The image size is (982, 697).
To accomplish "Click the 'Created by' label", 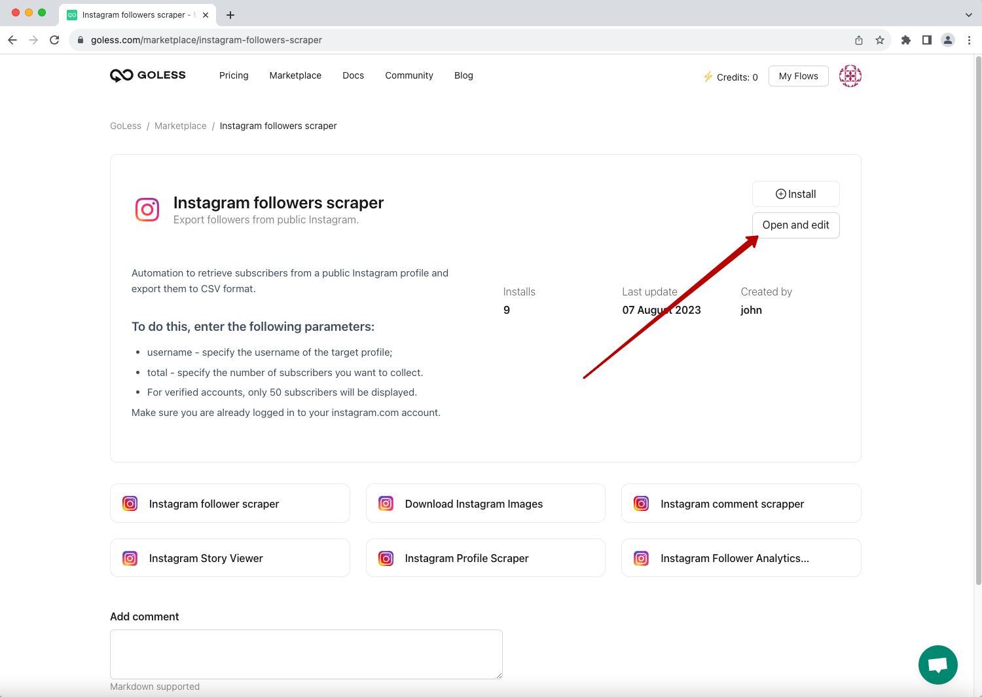I will coord(767,292).
